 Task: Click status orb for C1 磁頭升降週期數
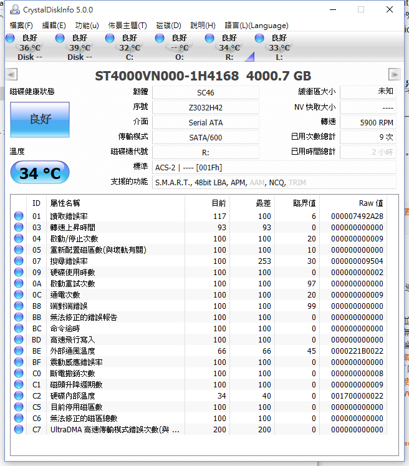[19, 384]
